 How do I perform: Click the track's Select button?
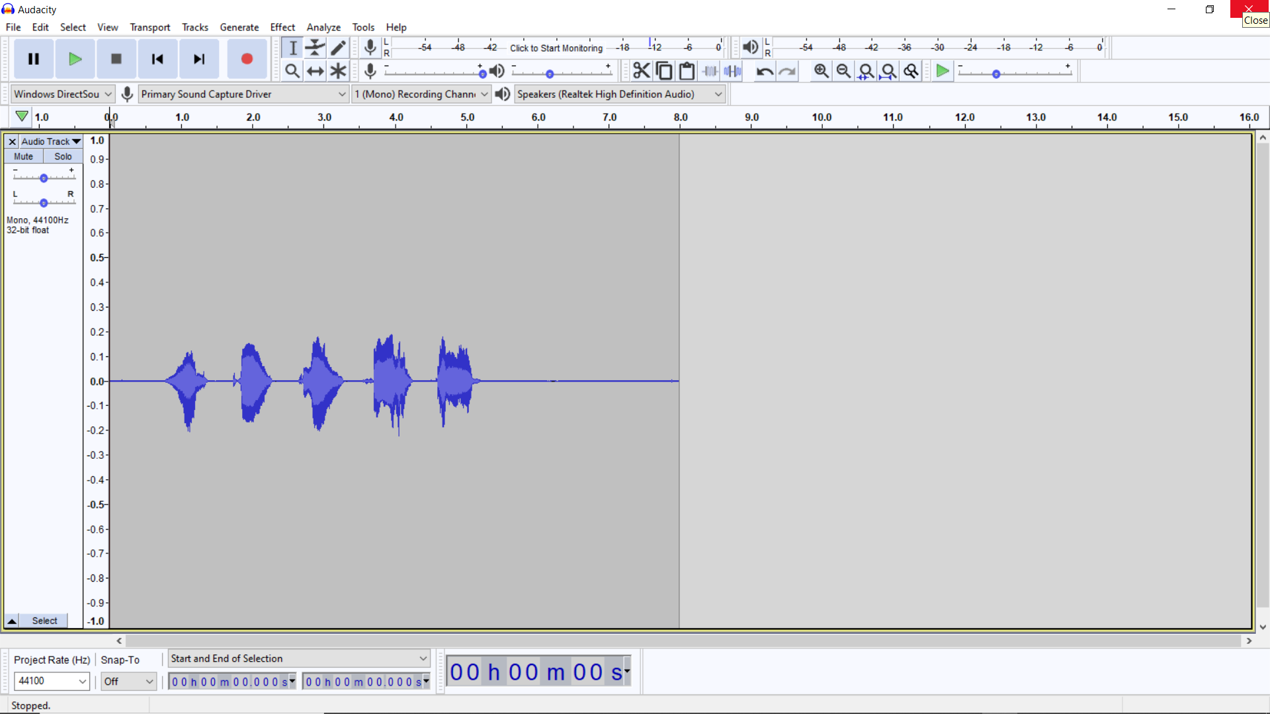click(44, 621)
